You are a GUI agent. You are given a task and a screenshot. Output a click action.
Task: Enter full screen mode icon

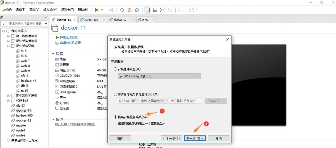(x=162, y=10)
